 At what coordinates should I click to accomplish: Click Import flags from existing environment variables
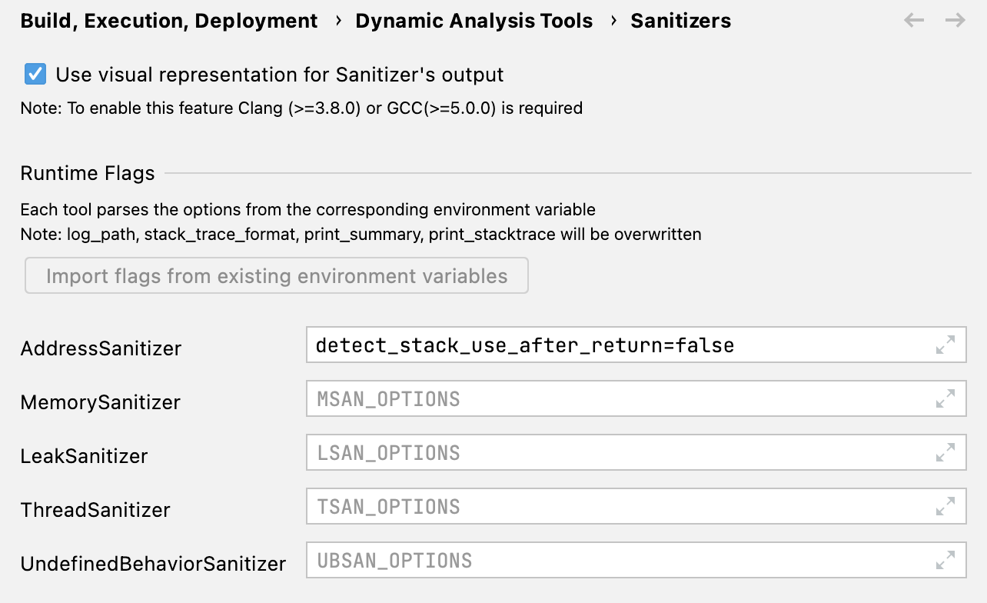pyautogui.click(x=277, y=275)
